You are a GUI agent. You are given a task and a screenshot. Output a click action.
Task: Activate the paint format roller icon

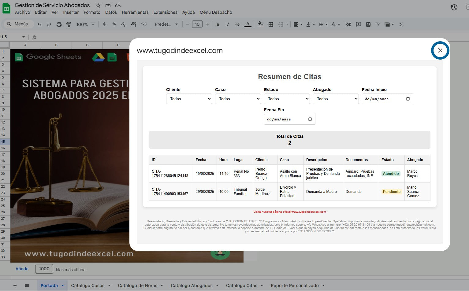pos(69,24)
